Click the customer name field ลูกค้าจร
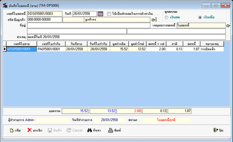 coord(117,20)
